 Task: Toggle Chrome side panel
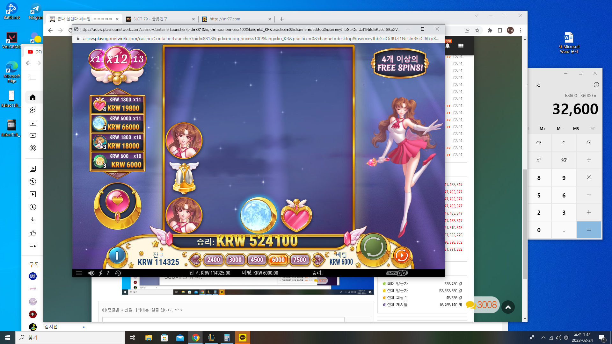[500, 30]
